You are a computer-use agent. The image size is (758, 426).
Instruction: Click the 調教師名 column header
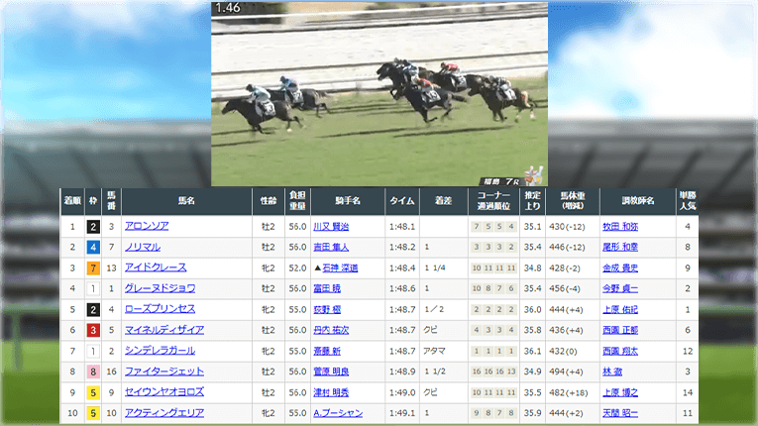coord(638,201)
